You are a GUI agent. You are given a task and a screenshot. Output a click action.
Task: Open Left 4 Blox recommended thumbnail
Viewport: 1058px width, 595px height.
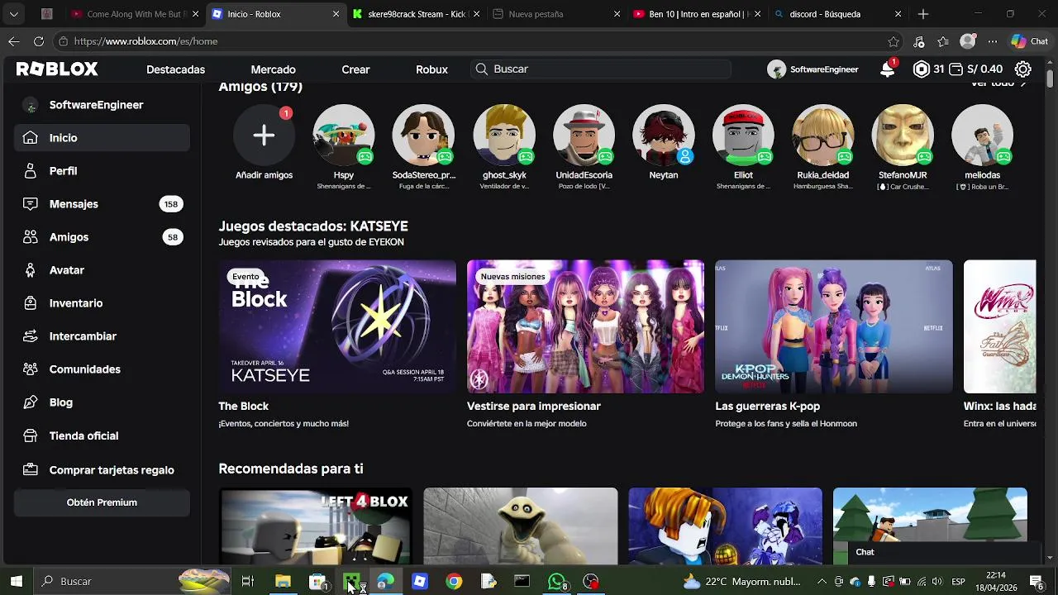coord(315,526)
